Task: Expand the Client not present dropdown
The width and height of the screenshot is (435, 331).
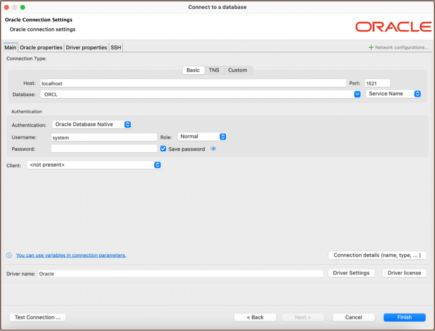Action: (94, 165)
